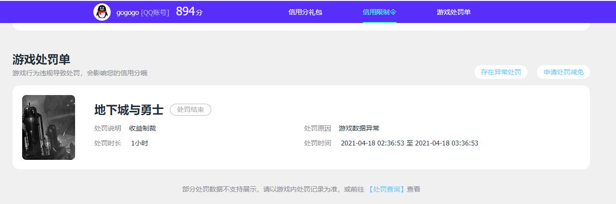Click the 1小时 punishment duration value
616x204 pixels.
(140, 143)
